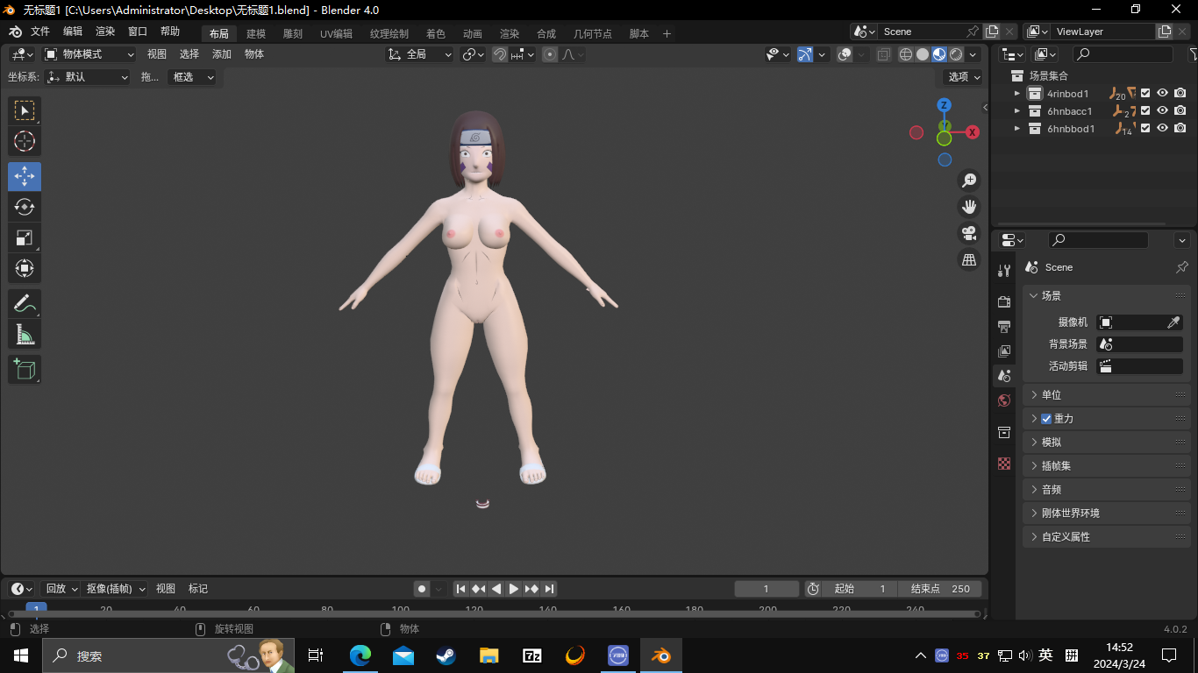Hide 6hnbbod1 collection in viewport

1162,129
